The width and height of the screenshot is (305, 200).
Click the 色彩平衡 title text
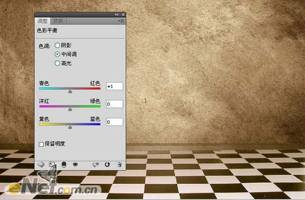click(47, 30)
